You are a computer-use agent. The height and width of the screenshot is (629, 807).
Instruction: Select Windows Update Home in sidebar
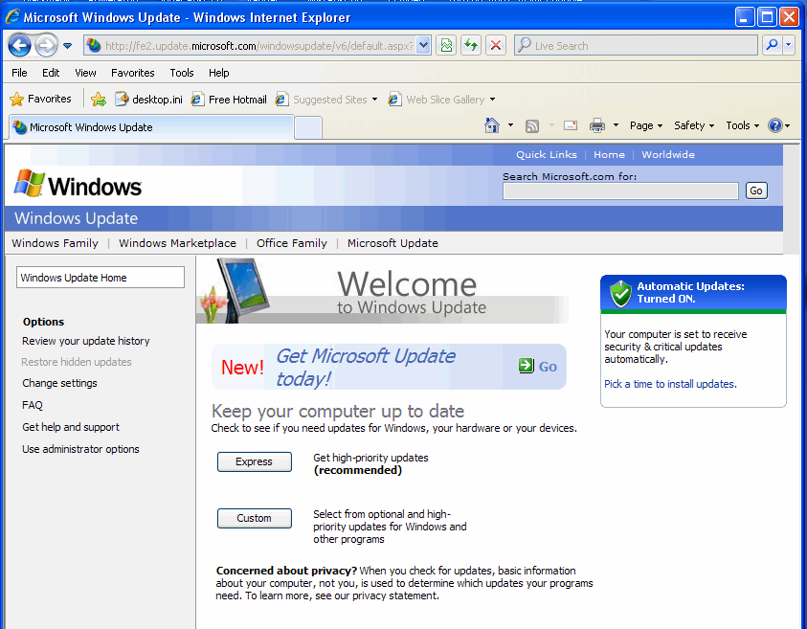[101, 278]
